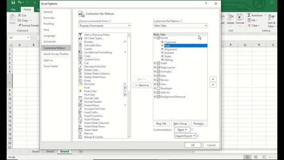This screenshot has height=160, width=284.
Task: Expand the Clipboard group node
Action: click(162, 42)
